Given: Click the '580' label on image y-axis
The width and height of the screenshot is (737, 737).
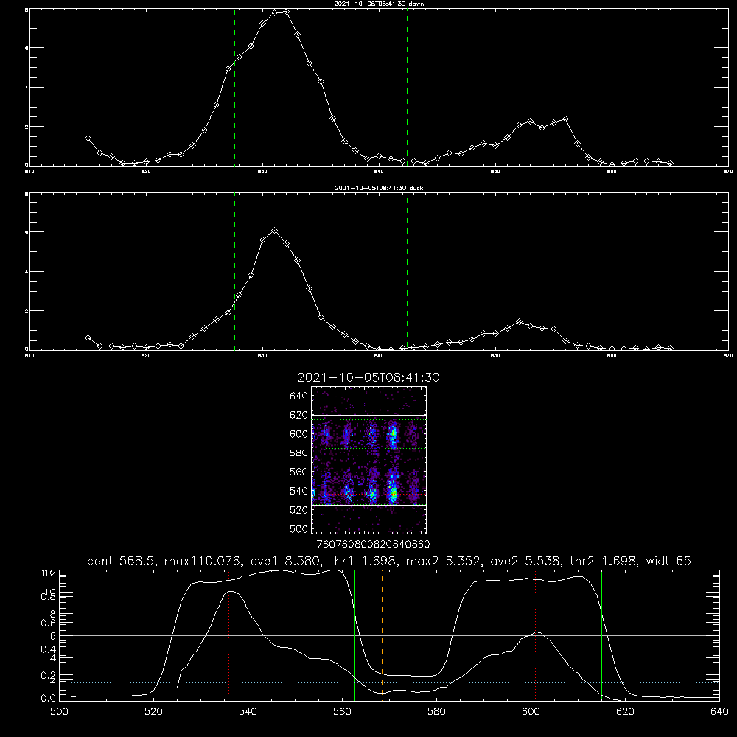Looking at the screenshot, I should click(298, 453).
